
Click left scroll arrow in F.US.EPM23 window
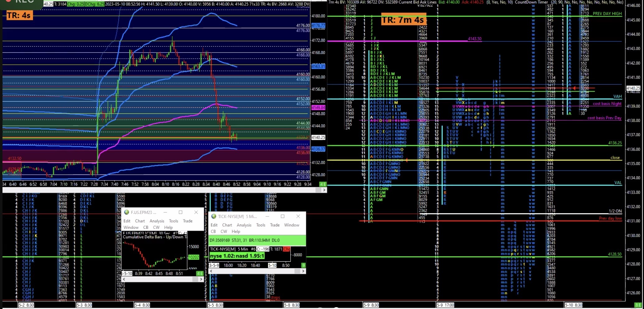coord(124,279)
